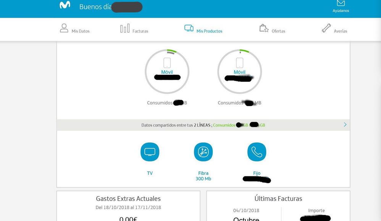Click the Averías wrench icon
381x221 pixels.
point(326,28)
